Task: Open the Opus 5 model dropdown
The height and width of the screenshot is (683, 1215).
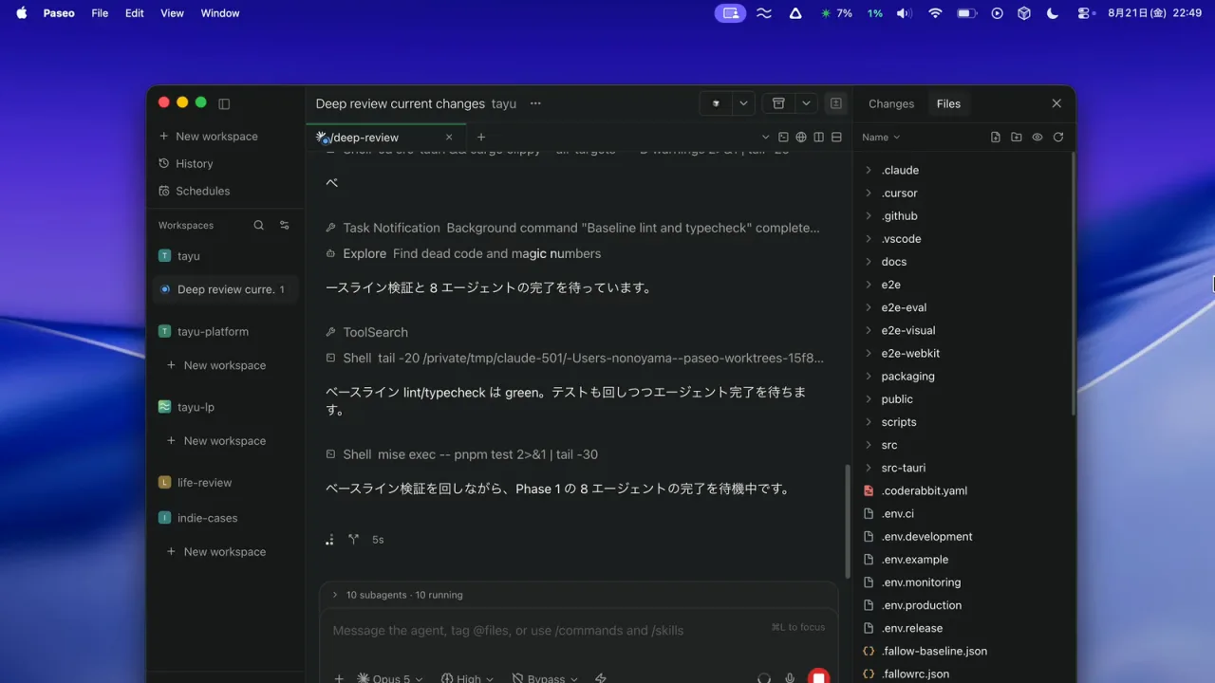Action: click(x=390, y=678)
